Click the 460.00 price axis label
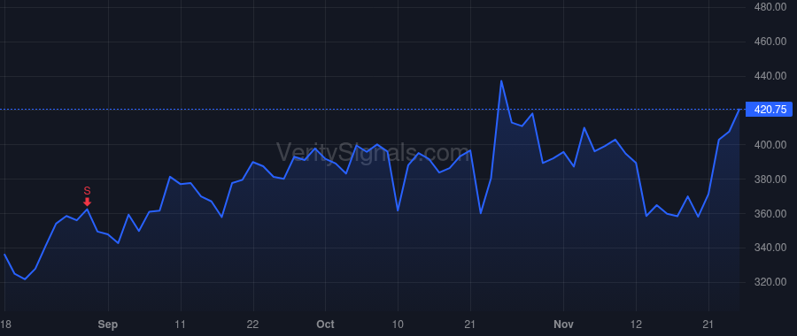Viewport: 797px width, 336px height. [770, 42]
